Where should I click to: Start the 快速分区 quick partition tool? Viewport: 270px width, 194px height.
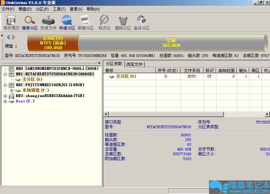click(67, 23)
